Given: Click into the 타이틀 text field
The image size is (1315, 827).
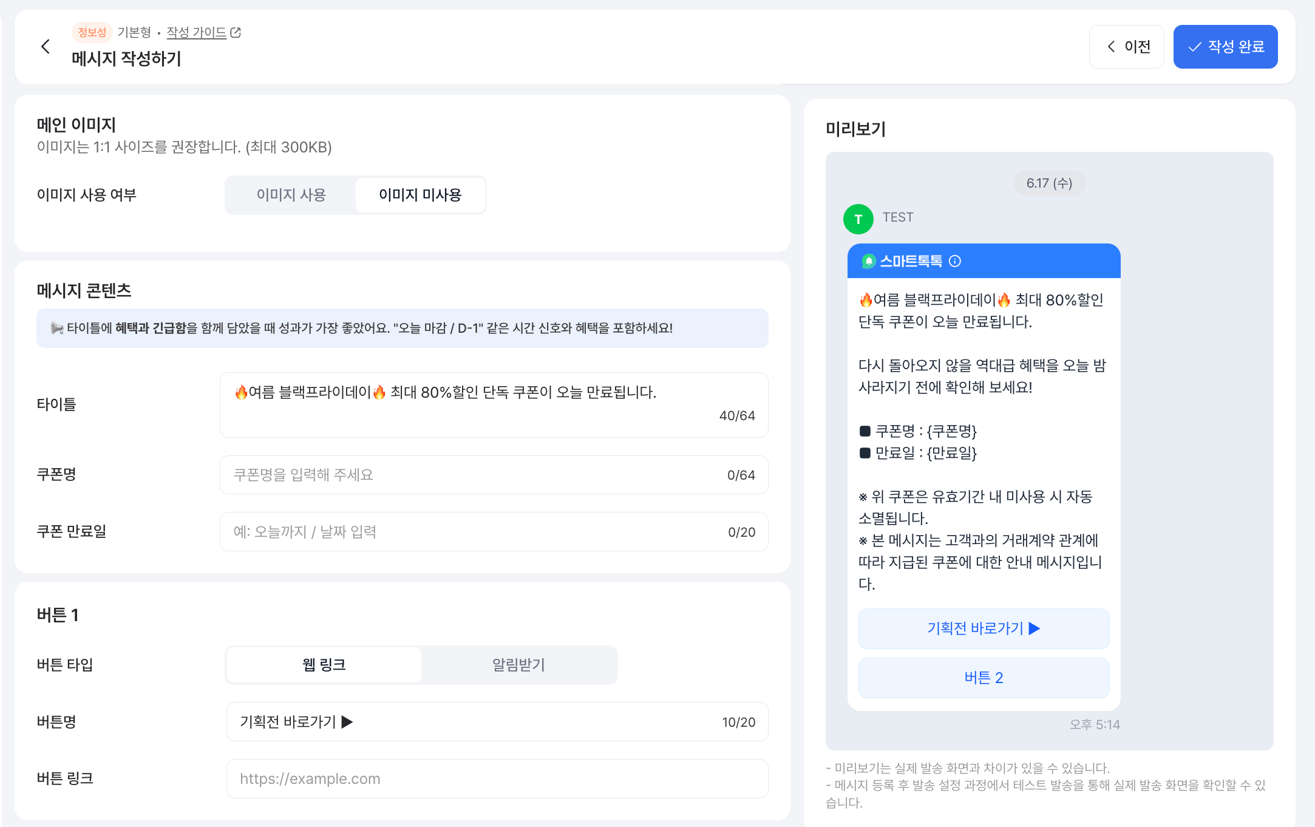Looking at the screenshot, I should (x=494, y=405).
